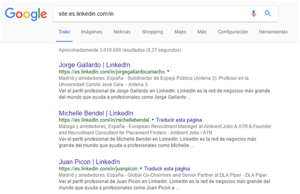The width and height of the screenshot is (300, 194).
Task: Click the snippet mentioning DLA Piper
Action: pos(163,175)
